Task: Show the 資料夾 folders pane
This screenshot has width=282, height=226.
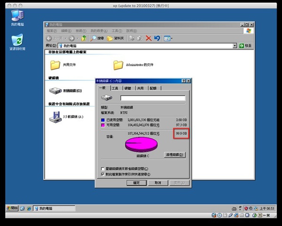Action: click(116, 38)
